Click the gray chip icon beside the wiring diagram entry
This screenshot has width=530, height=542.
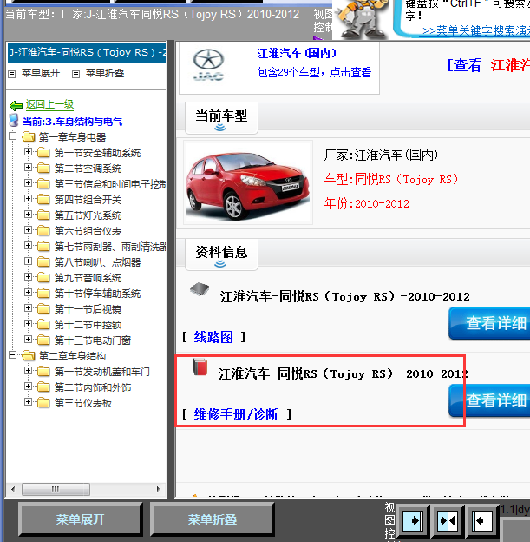[x=200, y=289]
